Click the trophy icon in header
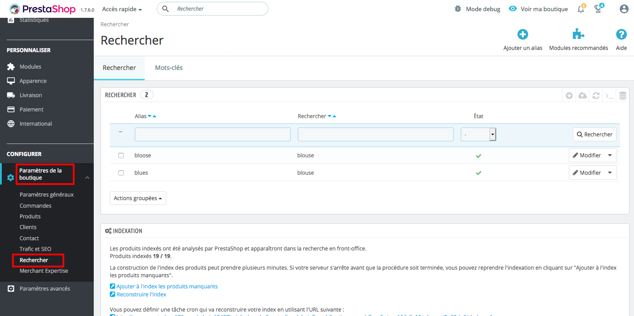The width and height of the screenshot is (634, 316). tap(598, 9)
